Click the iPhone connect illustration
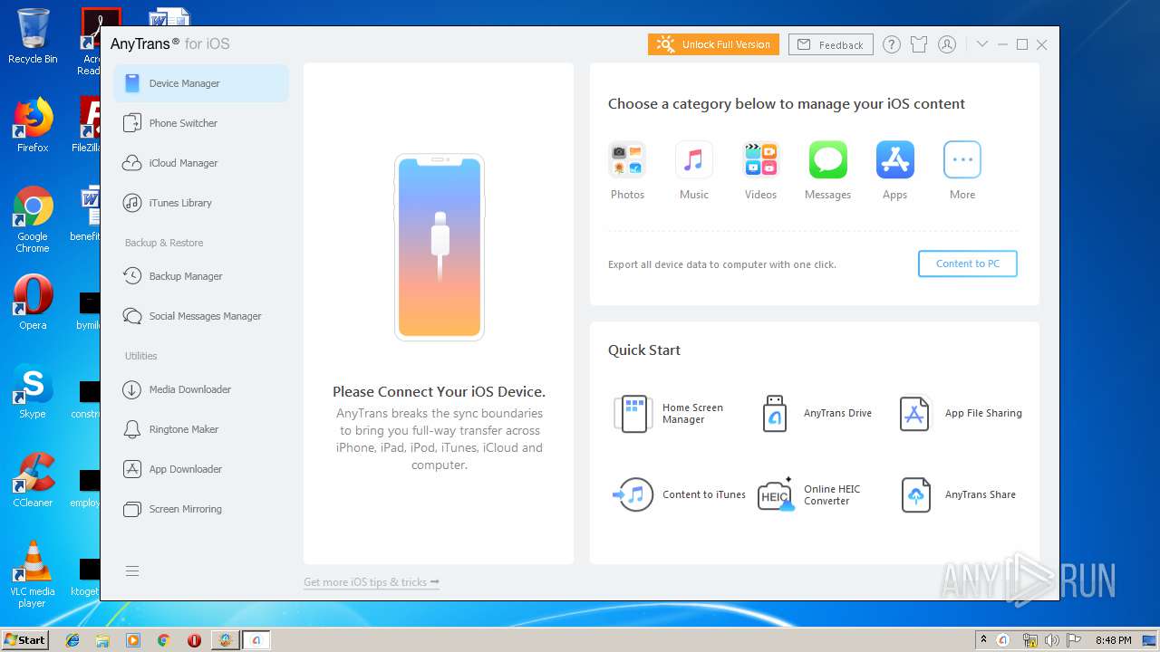 [x=440, y=247]
